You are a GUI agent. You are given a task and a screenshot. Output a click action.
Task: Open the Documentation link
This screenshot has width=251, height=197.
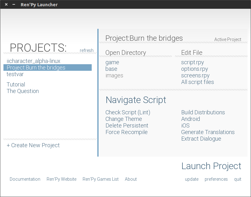25,179
